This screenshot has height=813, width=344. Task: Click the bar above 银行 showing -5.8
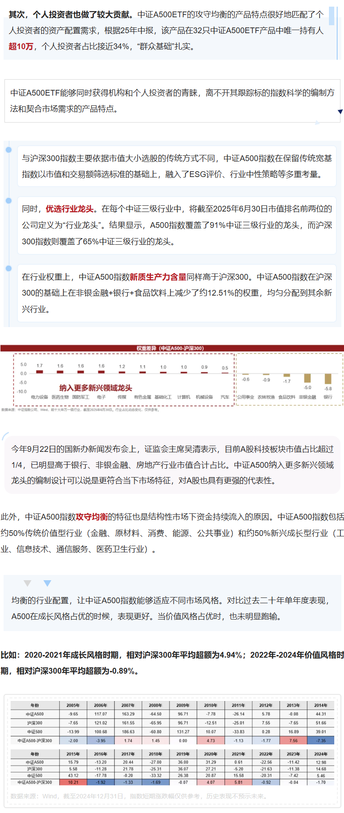tap(328, 378)
